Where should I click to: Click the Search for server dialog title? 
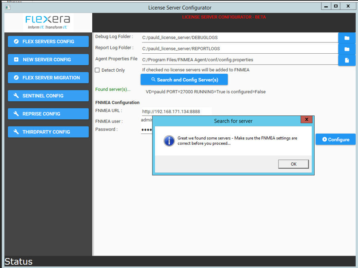point(233,121)
